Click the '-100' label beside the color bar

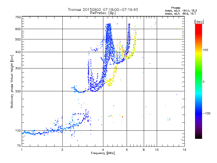coord(206,113)
